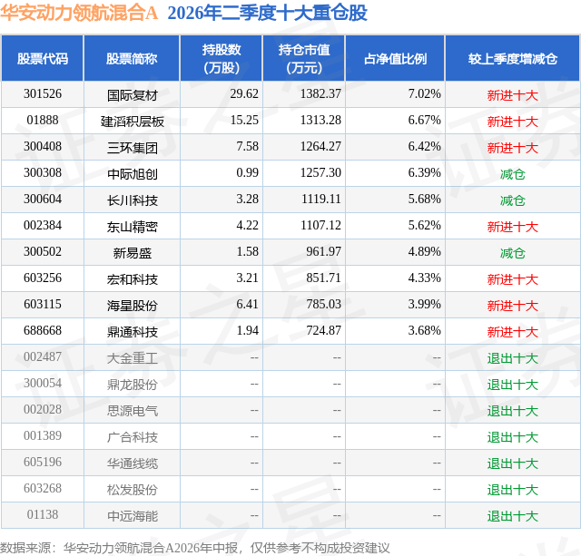581x556 pixels.
Task: Click the 7.02% net value ratio cell
Action: pyautogui.click(x=425, y=94)
